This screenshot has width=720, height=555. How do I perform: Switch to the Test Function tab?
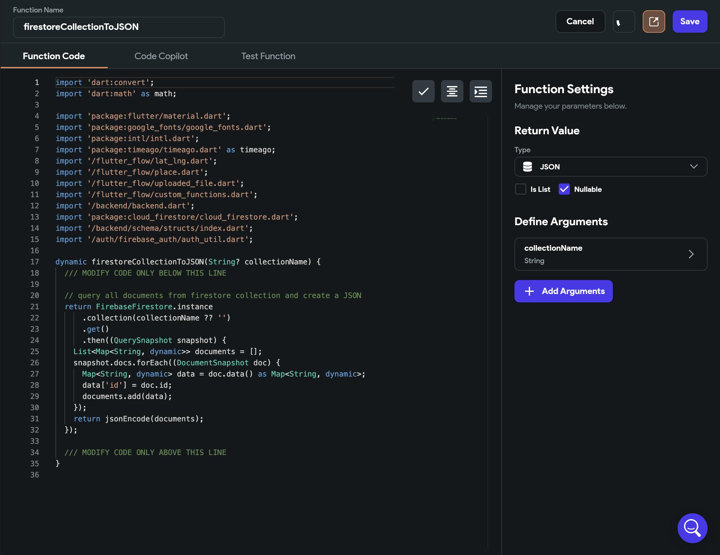point(268,56)
